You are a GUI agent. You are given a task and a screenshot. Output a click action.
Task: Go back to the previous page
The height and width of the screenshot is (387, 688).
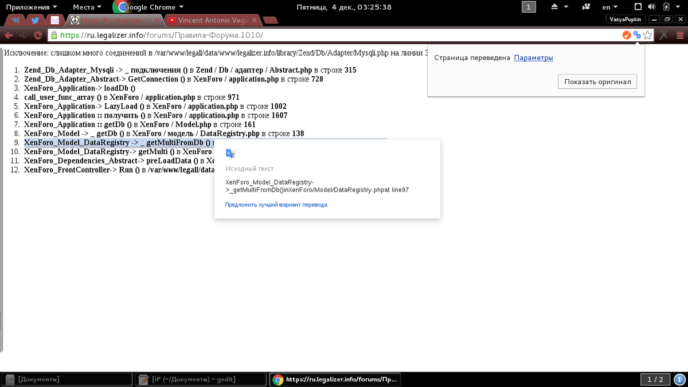pyautogui.click(x=9, y=35)
